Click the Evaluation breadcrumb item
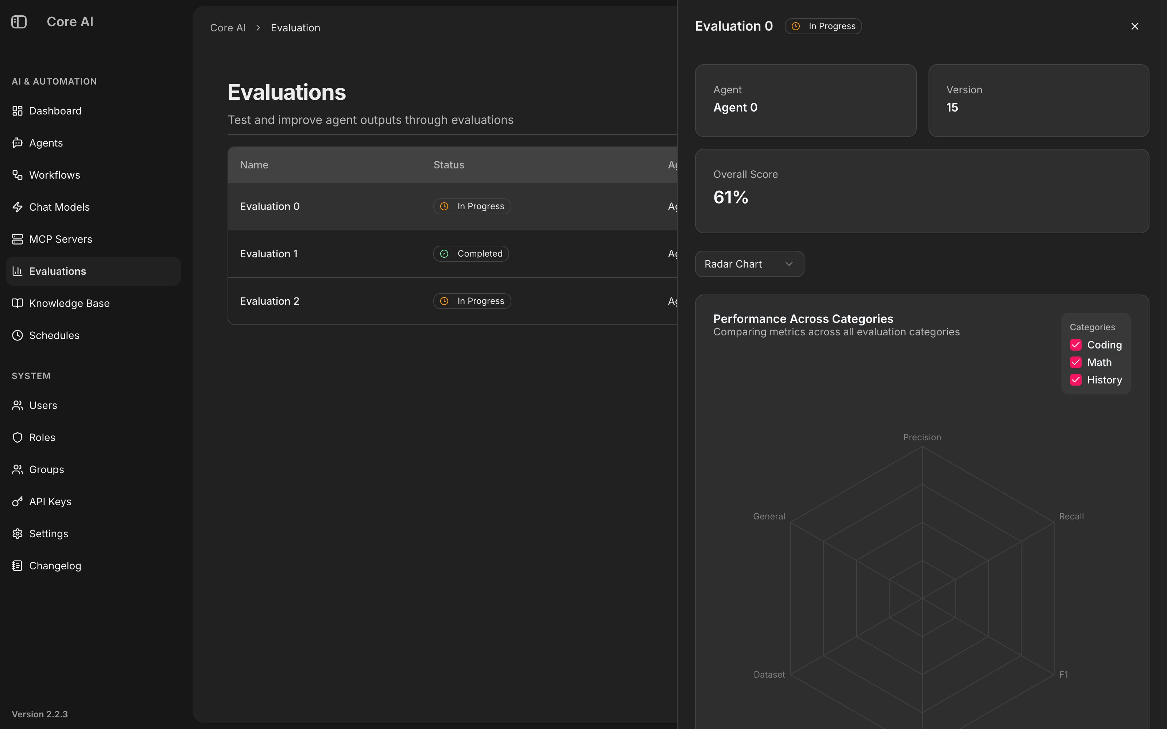 coord(295,28)
